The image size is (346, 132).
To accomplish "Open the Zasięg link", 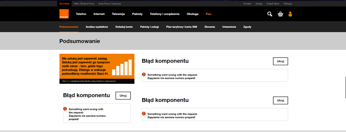I will point(259,4).
